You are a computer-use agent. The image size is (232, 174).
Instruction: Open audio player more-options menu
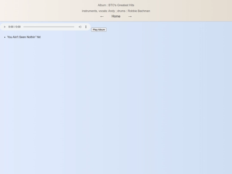coord(86,27)
